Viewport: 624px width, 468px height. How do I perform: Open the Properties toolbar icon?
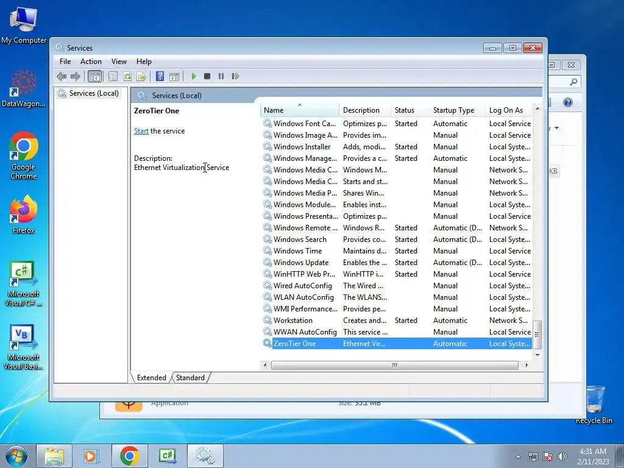[113, 76]
